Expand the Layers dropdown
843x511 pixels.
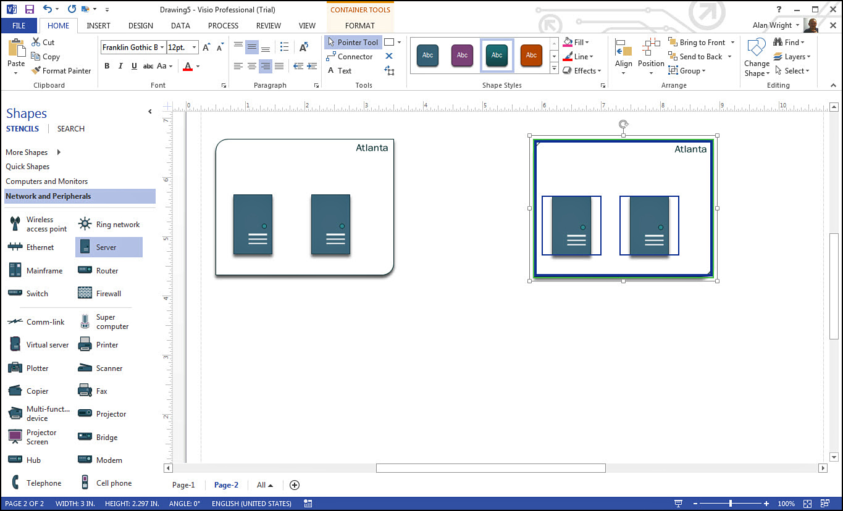pyautogui.click(x=793, y=57)
